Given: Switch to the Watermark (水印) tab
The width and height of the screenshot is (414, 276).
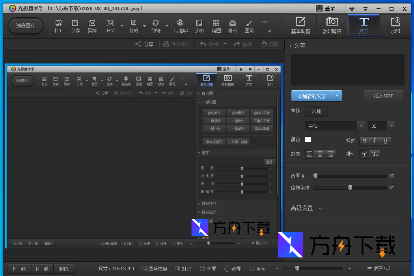Looking at the screenshot, I should point(395,26).
